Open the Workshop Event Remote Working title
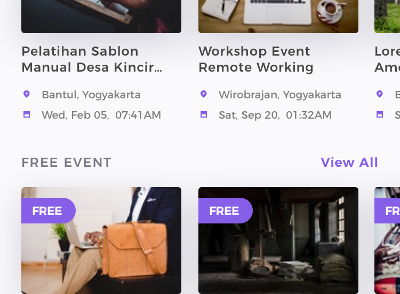The height and width of the screenshot is (294, 400). pos(256,59)
